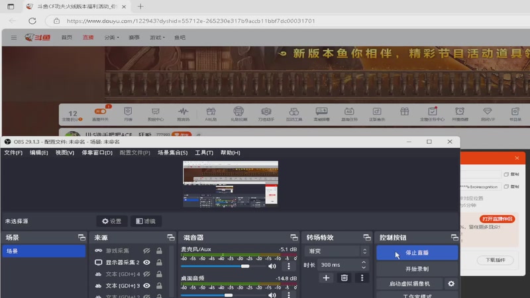Open source 滤镜 filters button
Viewport: 530px width, 298px height.
(x=146, y=221)
